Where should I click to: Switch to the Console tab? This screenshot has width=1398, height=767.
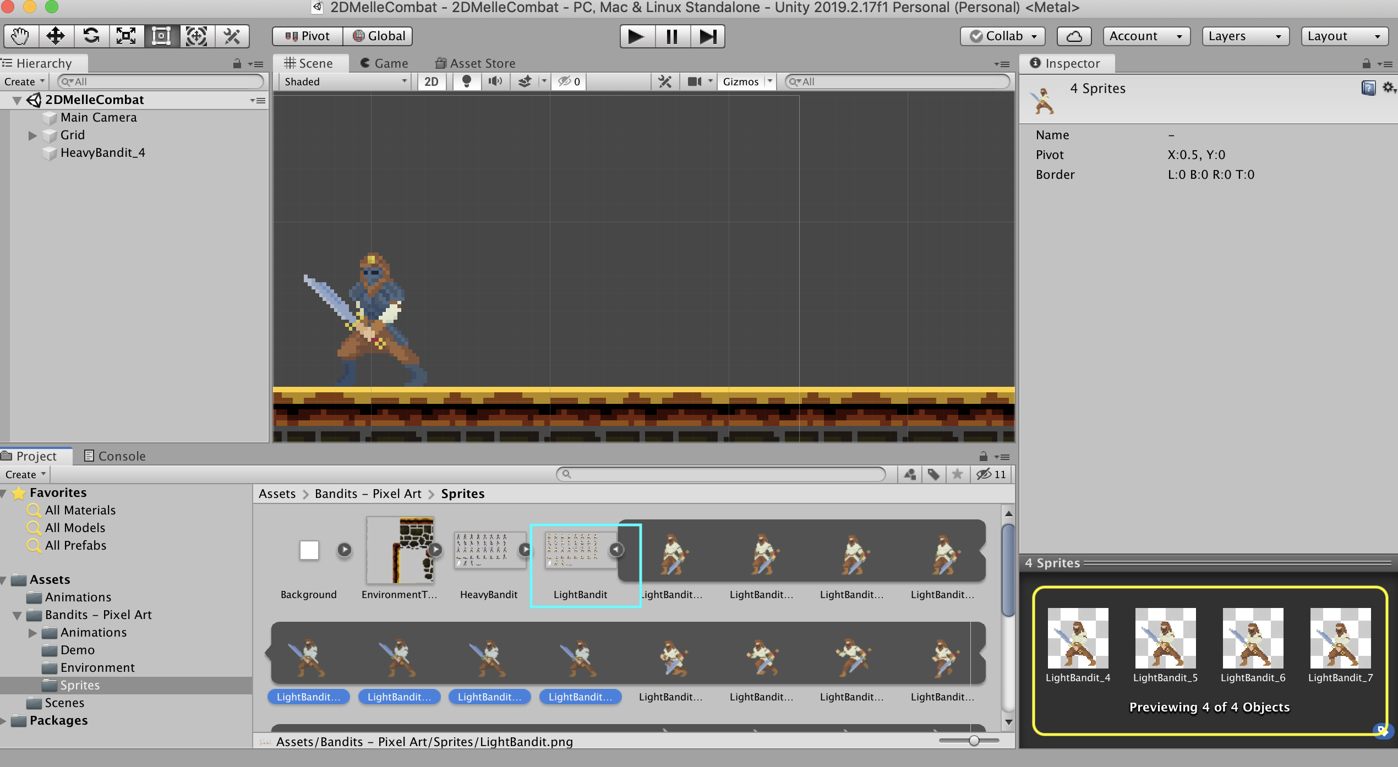point(115,456)
